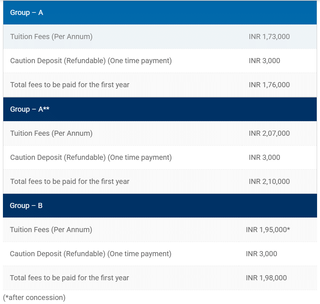Click Group B INR 3,000 deposit amount

pyautogui.click(x=261, y=254)
